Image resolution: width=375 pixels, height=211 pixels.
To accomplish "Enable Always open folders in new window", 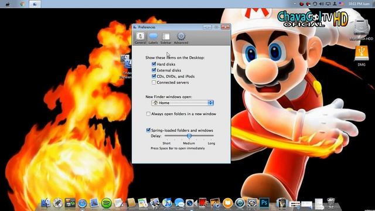I will click(148, 114).
